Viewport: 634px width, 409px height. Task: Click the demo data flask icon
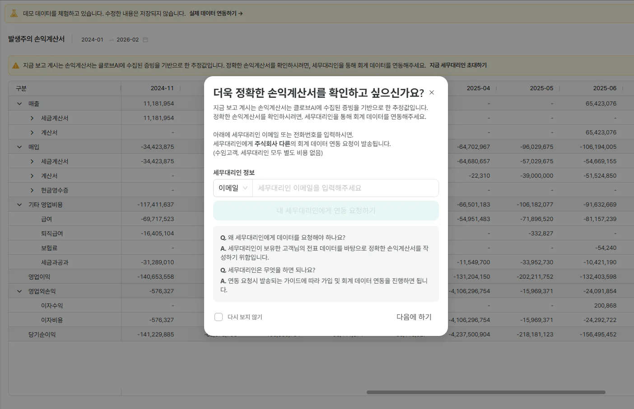pos(14,14)
